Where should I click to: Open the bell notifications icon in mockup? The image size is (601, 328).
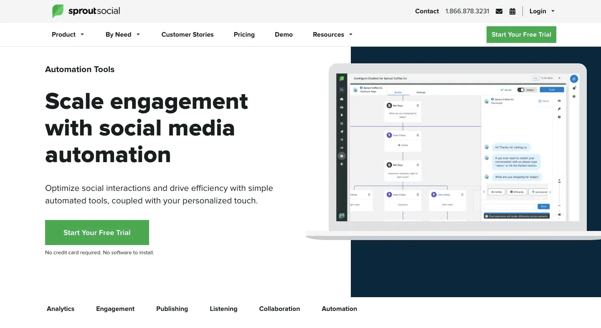[x=574, y=88]
